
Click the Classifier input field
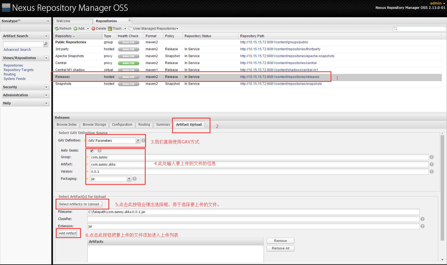tap(253, 219)
